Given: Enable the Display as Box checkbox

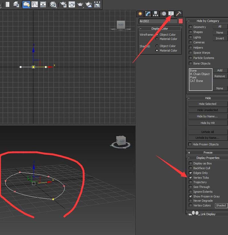Looking at the screenshot, I should point(190,163).
